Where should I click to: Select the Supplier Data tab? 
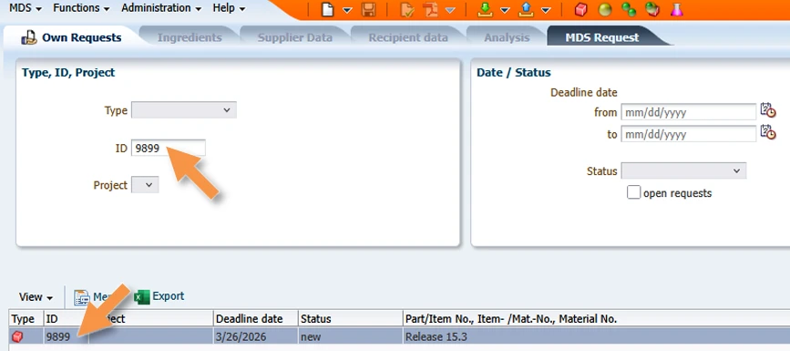pos(295,37)
